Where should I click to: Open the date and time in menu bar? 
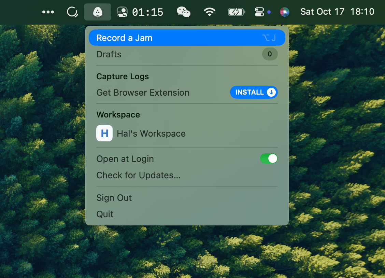click(337, 12)
